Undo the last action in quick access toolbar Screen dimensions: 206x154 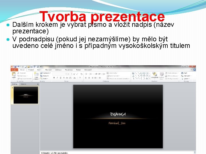coord(18,67)
